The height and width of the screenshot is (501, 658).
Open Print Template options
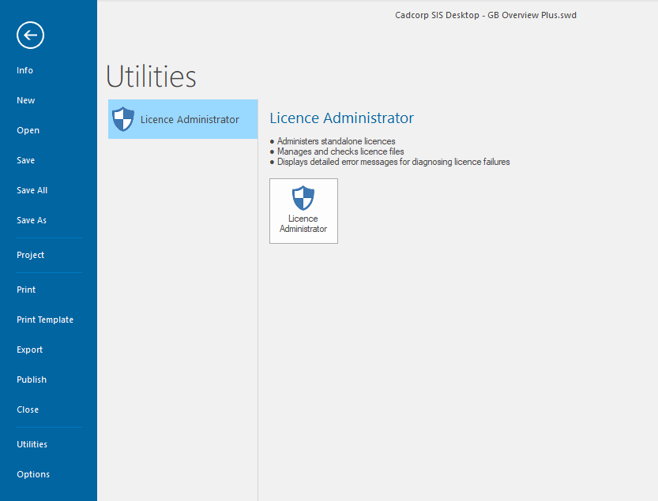(45, 320)
